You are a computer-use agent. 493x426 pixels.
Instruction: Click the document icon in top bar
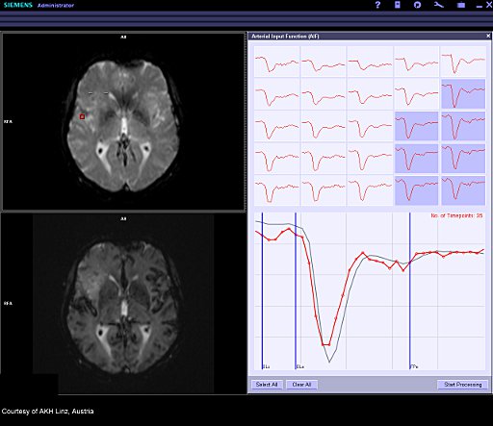[x=398, y=5]
